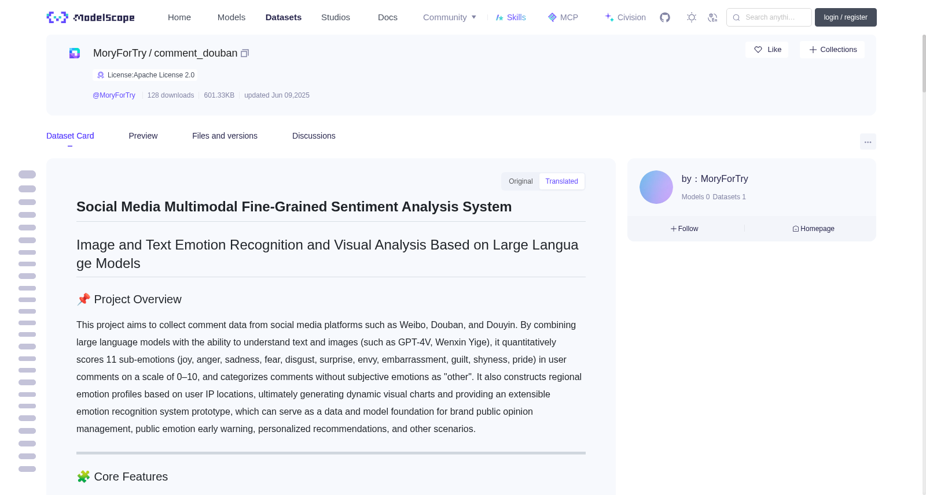This screenshot has height=495, width=926.
Task: Open the Files and versions tab
Action: pyautogui.click(x=225, y=136)
